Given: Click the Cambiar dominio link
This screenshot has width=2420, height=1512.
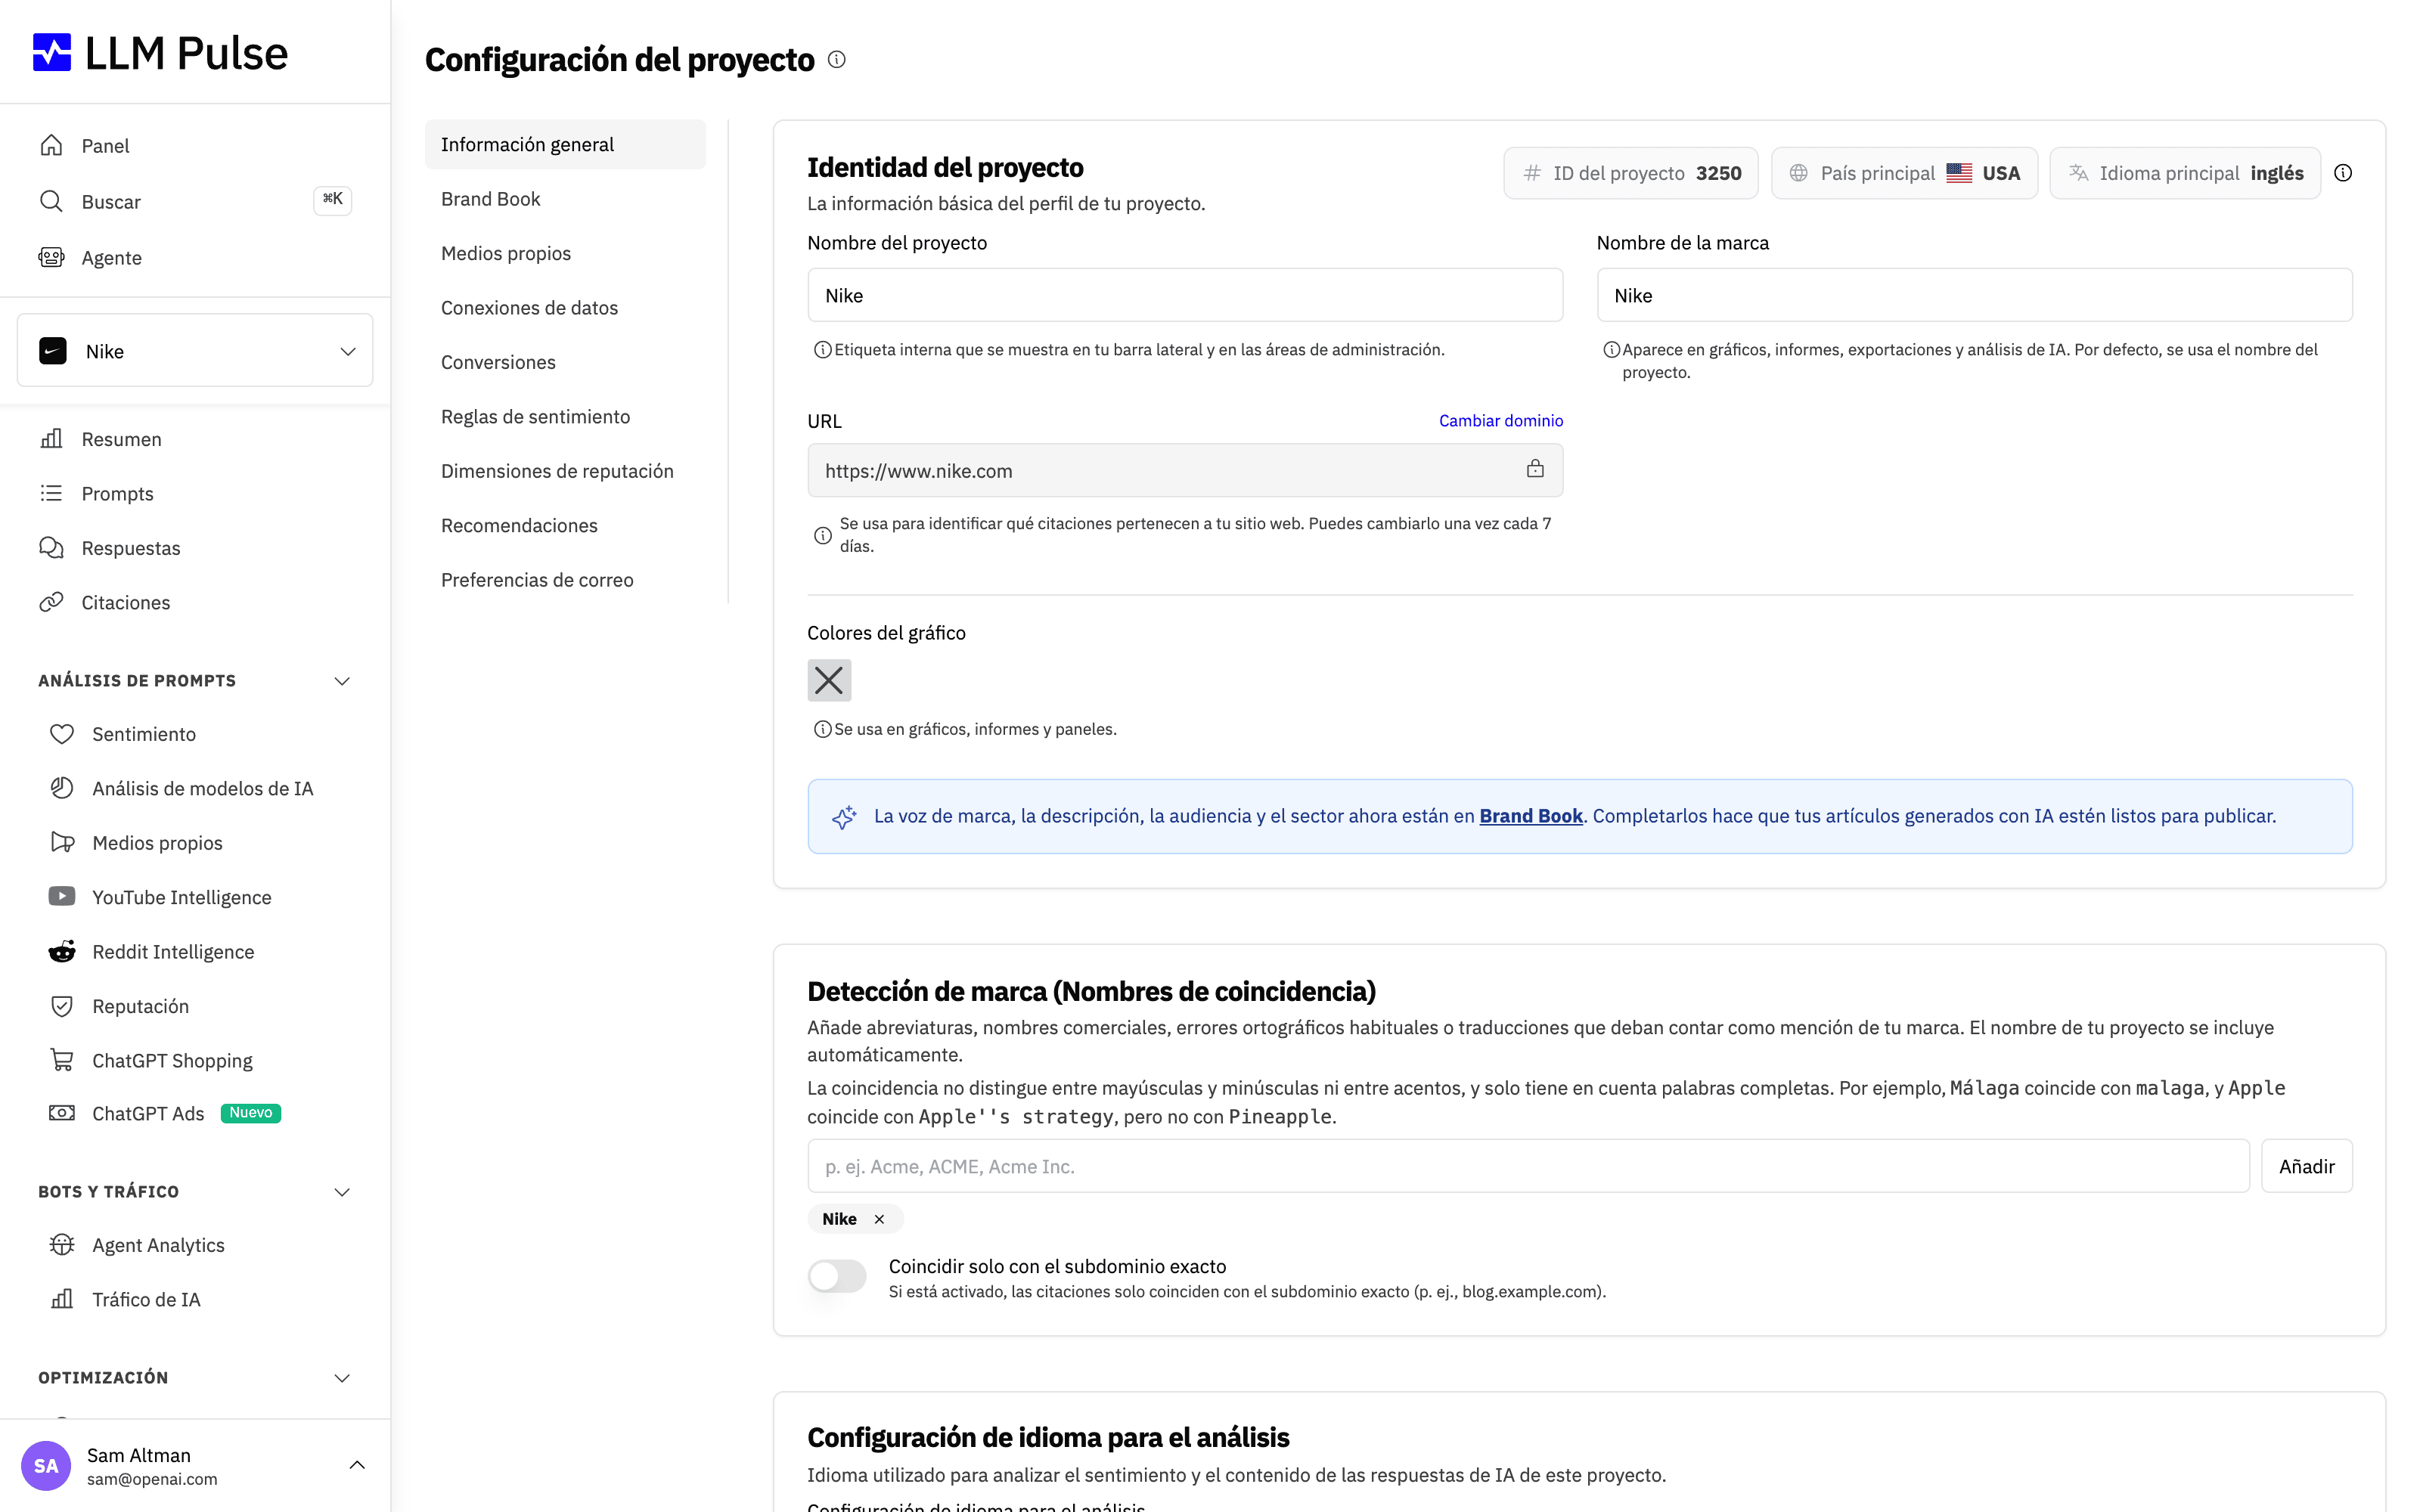Looking at the screenshot, I should [x=1500, y=421].
